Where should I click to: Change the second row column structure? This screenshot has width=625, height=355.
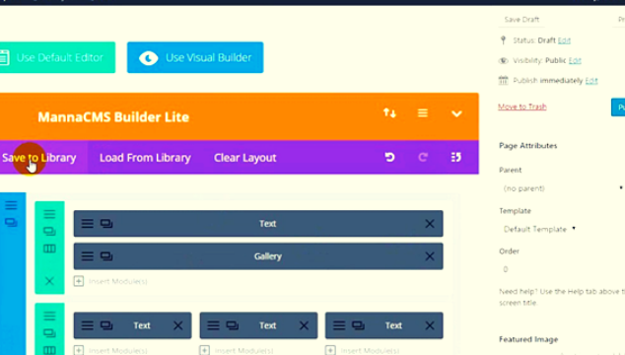tap(49, 350)
